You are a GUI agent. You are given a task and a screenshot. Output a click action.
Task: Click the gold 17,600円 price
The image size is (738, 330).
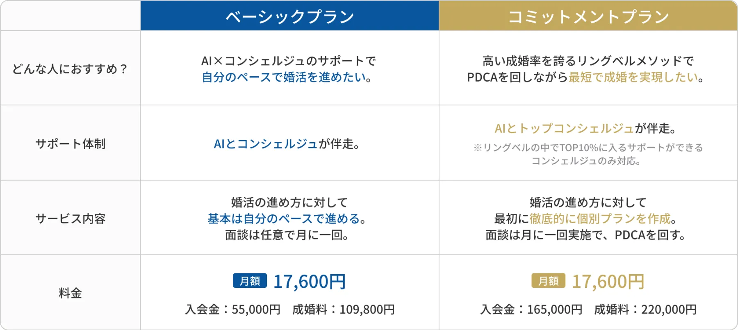point(608,282)
